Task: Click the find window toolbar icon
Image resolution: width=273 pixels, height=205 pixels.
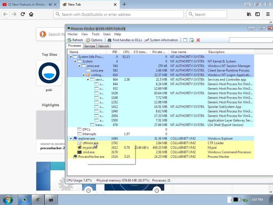Action: coord(185,40)
